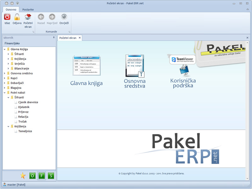
Task: Expand the Blagajna tree node
Action: [x=5, y=88]
